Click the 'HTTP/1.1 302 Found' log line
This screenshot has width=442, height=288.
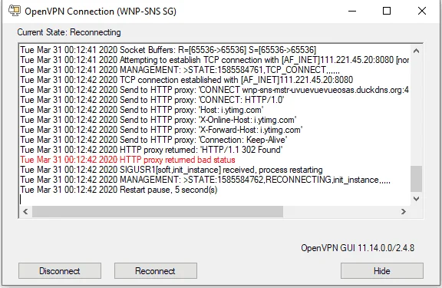151,150
